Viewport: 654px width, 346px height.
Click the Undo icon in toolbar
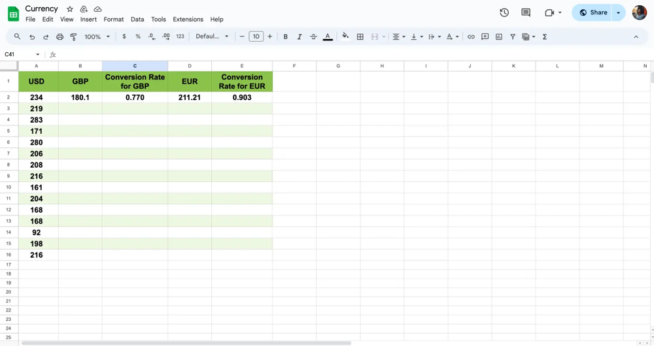coord(31,37)
